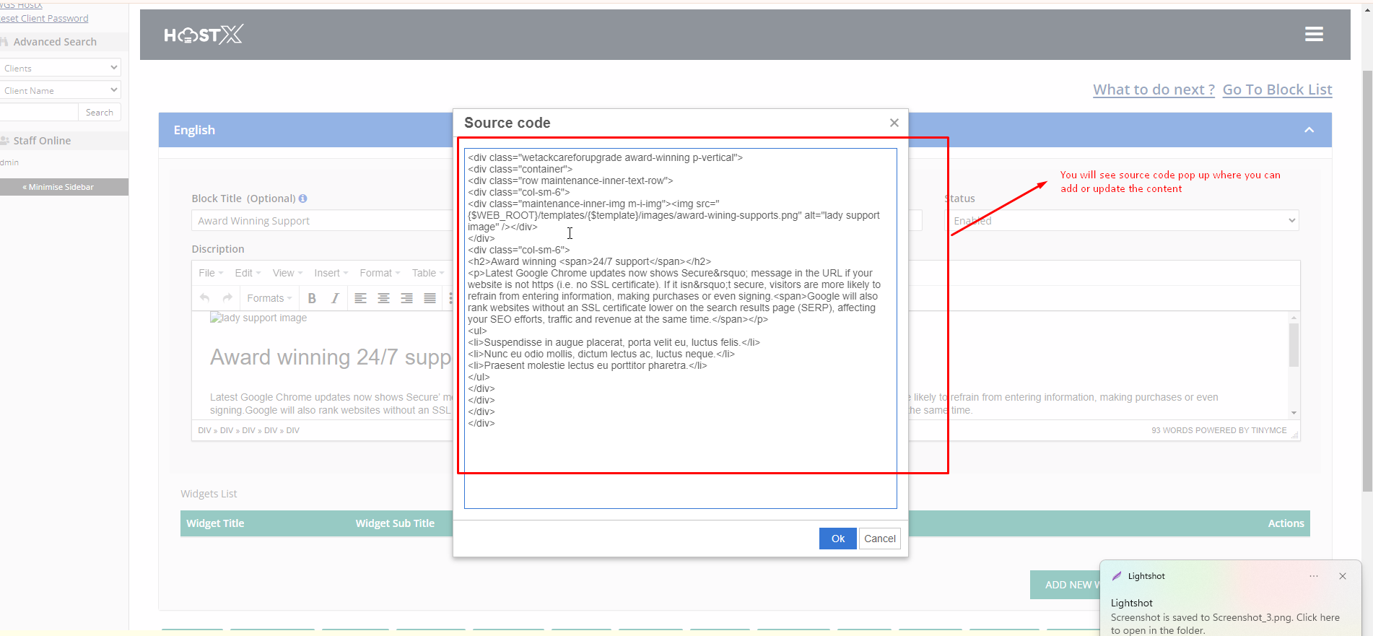Click the undo arrow icon

click(x=205, y=298)
